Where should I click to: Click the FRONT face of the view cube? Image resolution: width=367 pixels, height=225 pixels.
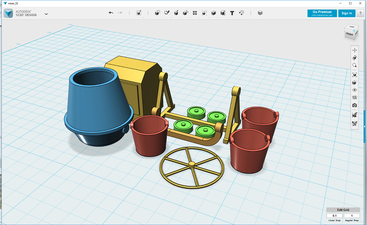[x=350, y=34]
